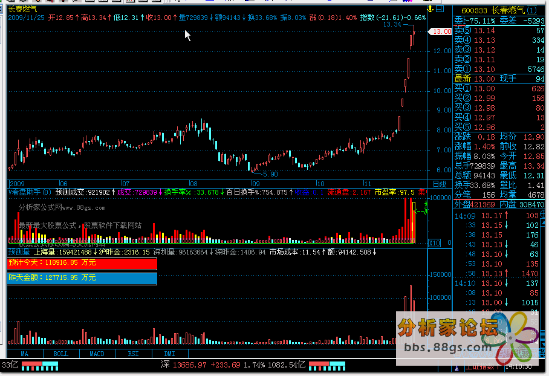This screenshot has height=376, width=549.
Task: Click the 预测量 indicator title
Action: click(19, 251)
